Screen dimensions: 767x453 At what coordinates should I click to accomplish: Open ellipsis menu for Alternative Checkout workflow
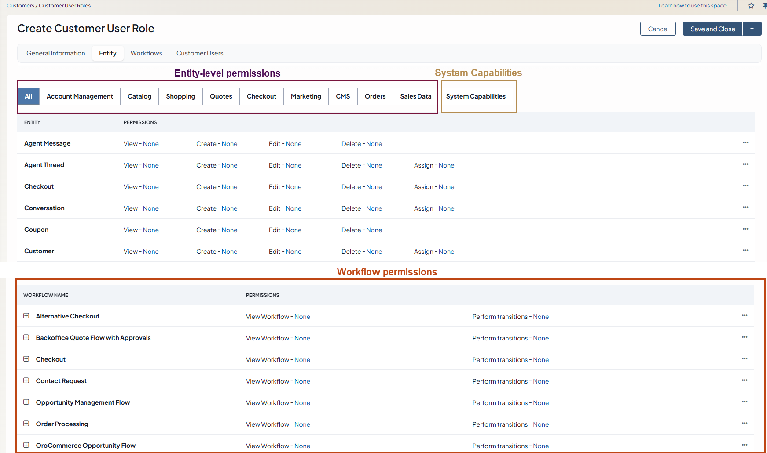click(745, 316)
